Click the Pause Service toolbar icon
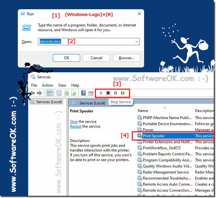The height and width of the screenshot is (198, 216). coord(115,93)
